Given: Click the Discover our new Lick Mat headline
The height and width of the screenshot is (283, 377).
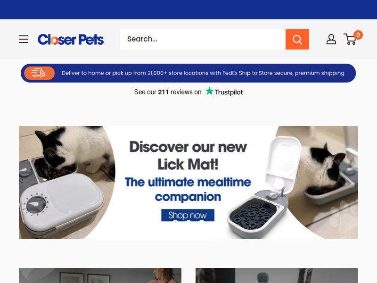Looking at the screenshot, I should 188,156.
